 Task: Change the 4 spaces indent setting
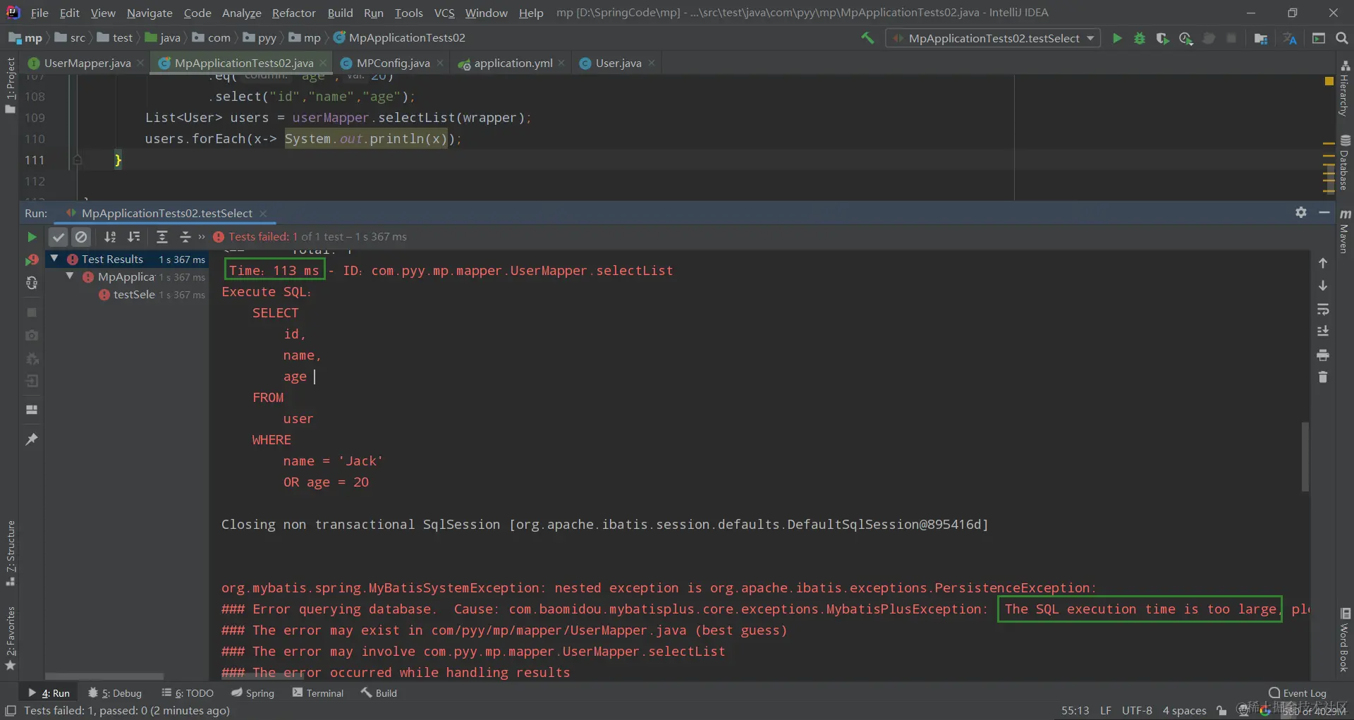(x=1184, y=711)
